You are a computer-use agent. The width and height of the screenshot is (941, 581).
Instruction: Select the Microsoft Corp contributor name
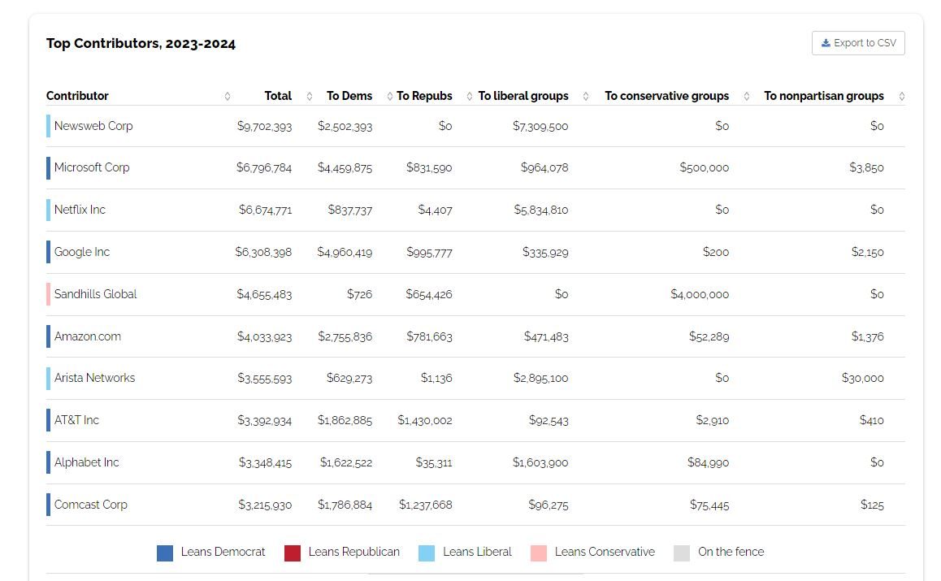92,167
